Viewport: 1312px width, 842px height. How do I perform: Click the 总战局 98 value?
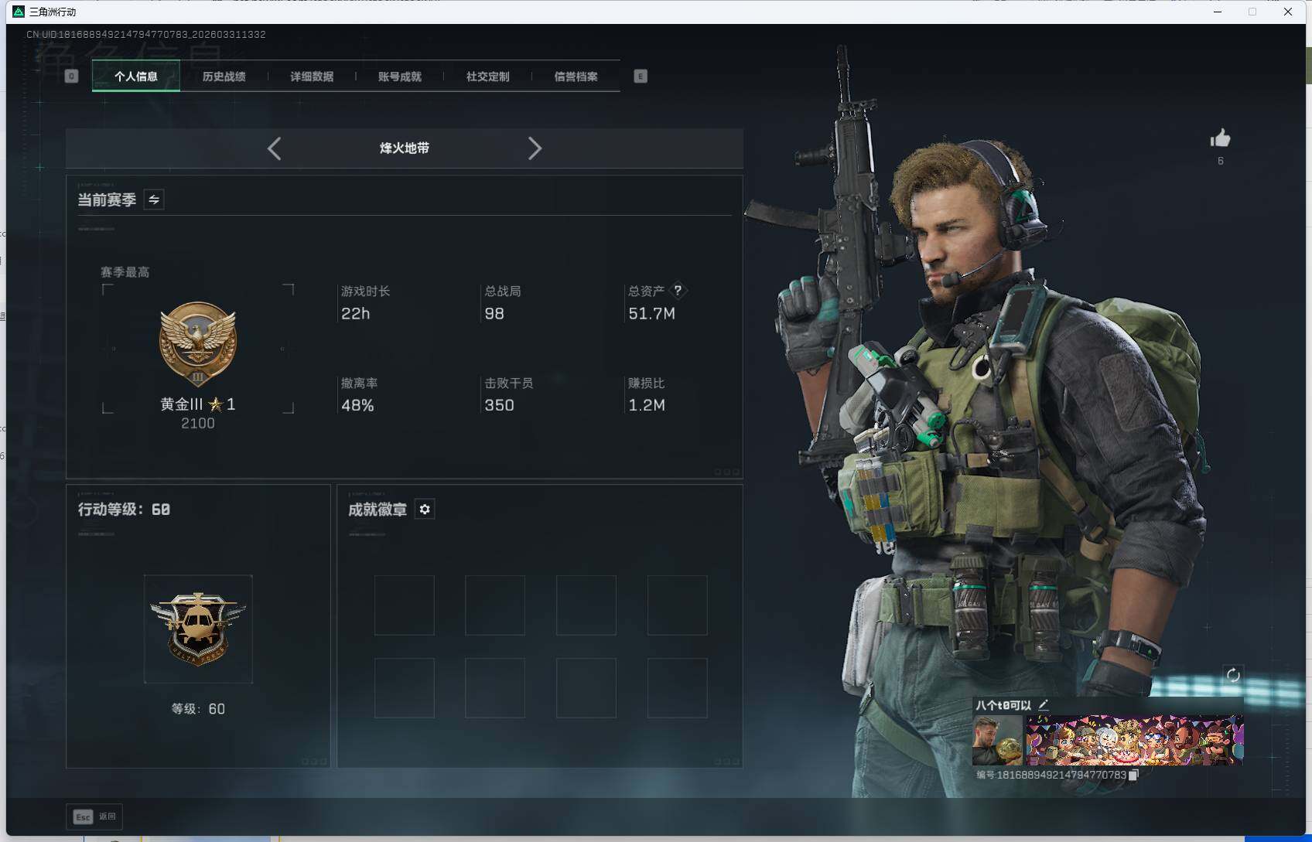pos(494,313)
